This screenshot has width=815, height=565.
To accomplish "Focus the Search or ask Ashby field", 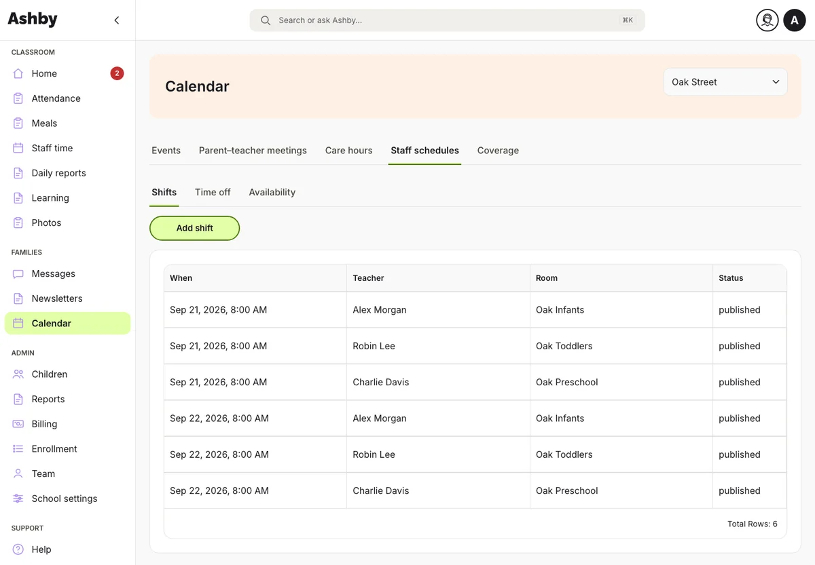I will tap(447, 20).
